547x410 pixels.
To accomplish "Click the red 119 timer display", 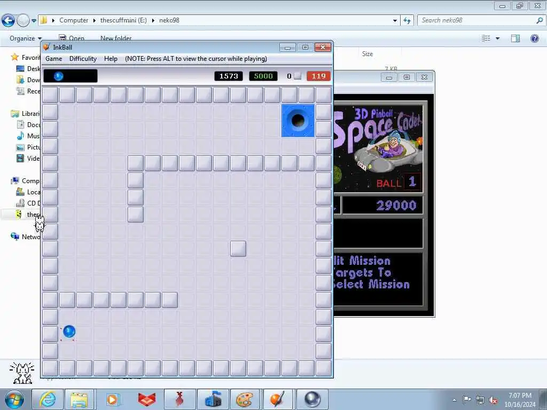I will pyautogui.click(x=318, y=76).
